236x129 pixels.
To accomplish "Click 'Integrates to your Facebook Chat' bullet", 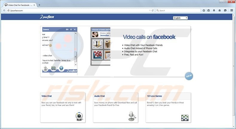I will [x=141, y=51].
